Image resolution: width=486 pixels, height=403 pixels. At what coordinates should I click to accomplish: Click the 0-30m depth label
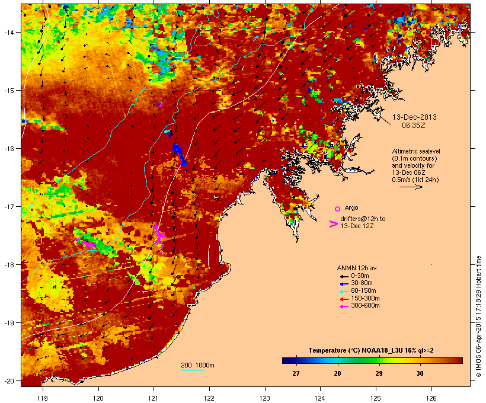[x=360, y=276]
